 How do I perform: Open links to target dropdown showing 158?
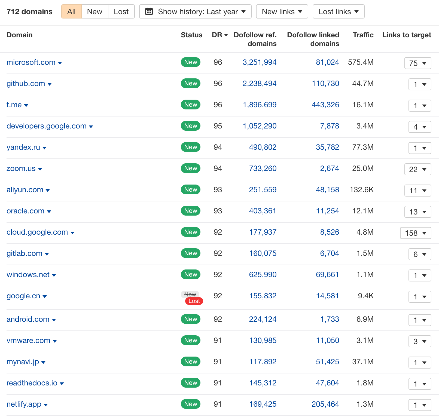(x=416, y=233)
